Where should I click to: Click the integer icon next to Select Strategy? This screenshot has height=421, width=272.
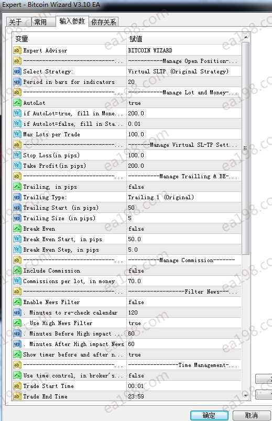point(17,71)
